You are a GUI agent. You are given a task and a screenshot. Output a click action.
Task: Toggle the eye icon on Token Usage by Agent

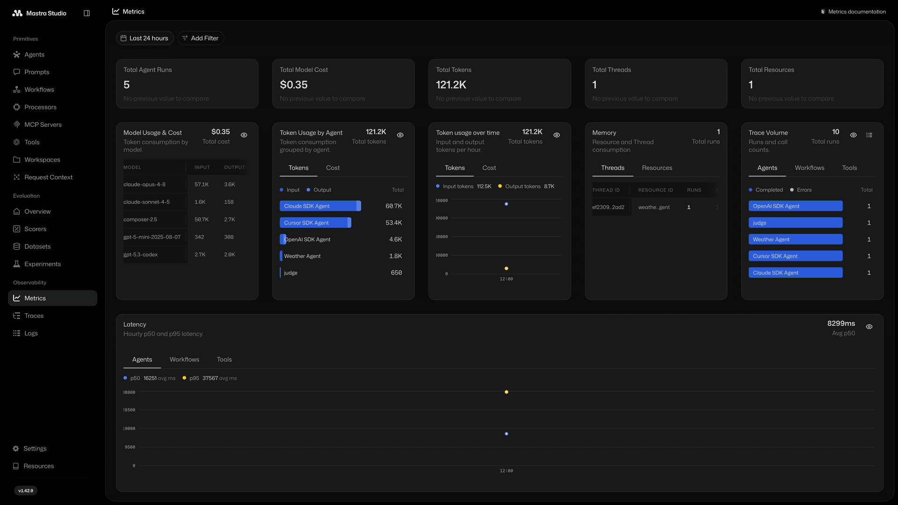[x=400, y=135]
